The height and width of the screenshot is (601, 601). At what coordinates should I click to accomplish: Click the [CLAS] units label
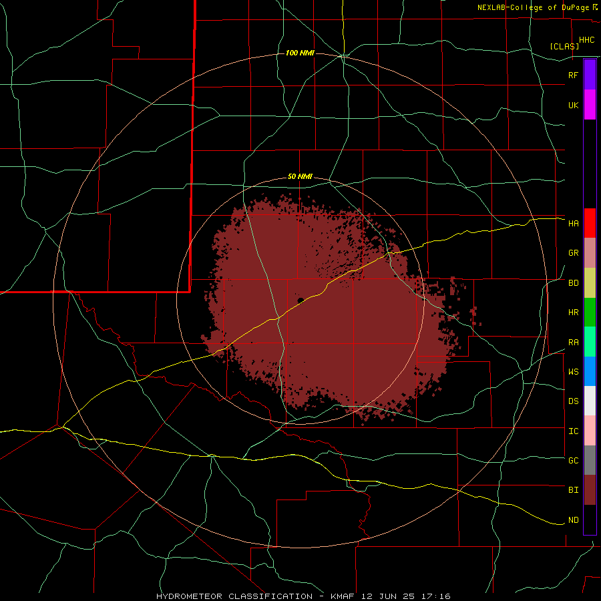click(x=564, y=46)
